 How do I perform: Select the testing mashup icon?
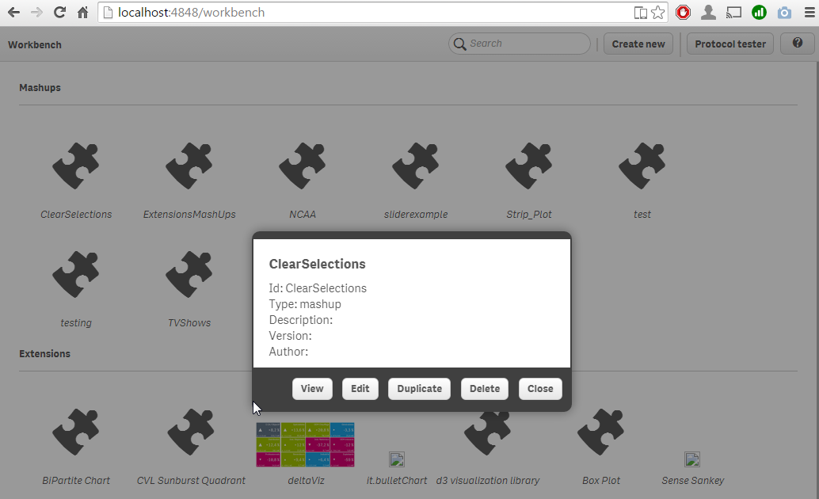76,274
